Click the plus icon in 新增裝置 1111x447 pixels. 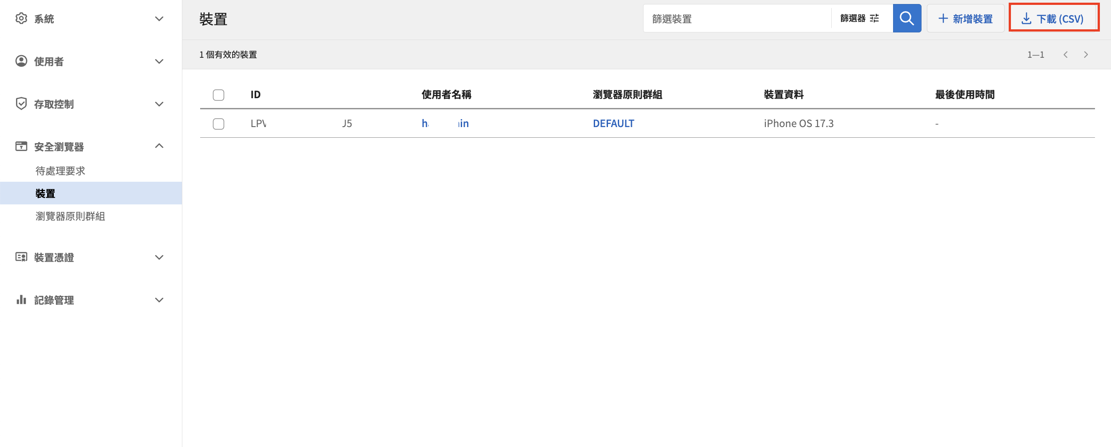tap(943, 19)
